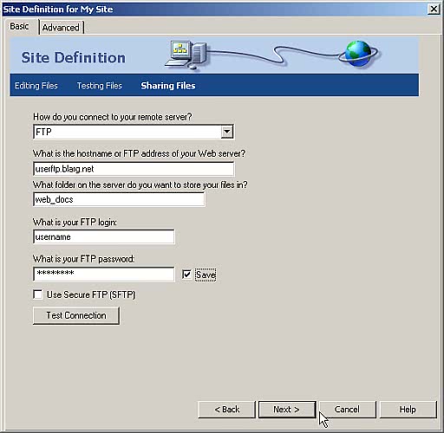Click the FTP hostname field
The width and height of the screenshot is (444, 433).
(x=134, y=169)
